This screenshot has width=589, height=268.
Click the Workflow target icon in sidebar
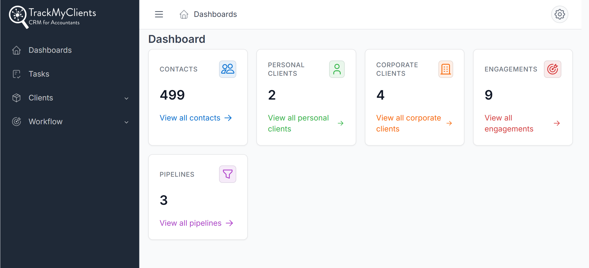pyautogui.click(x=16, y=122)
